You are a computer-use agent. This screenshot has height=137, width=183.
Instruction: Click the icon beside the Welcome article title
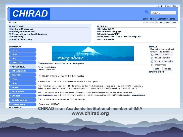pyautogui.click(x=39, y=63)
